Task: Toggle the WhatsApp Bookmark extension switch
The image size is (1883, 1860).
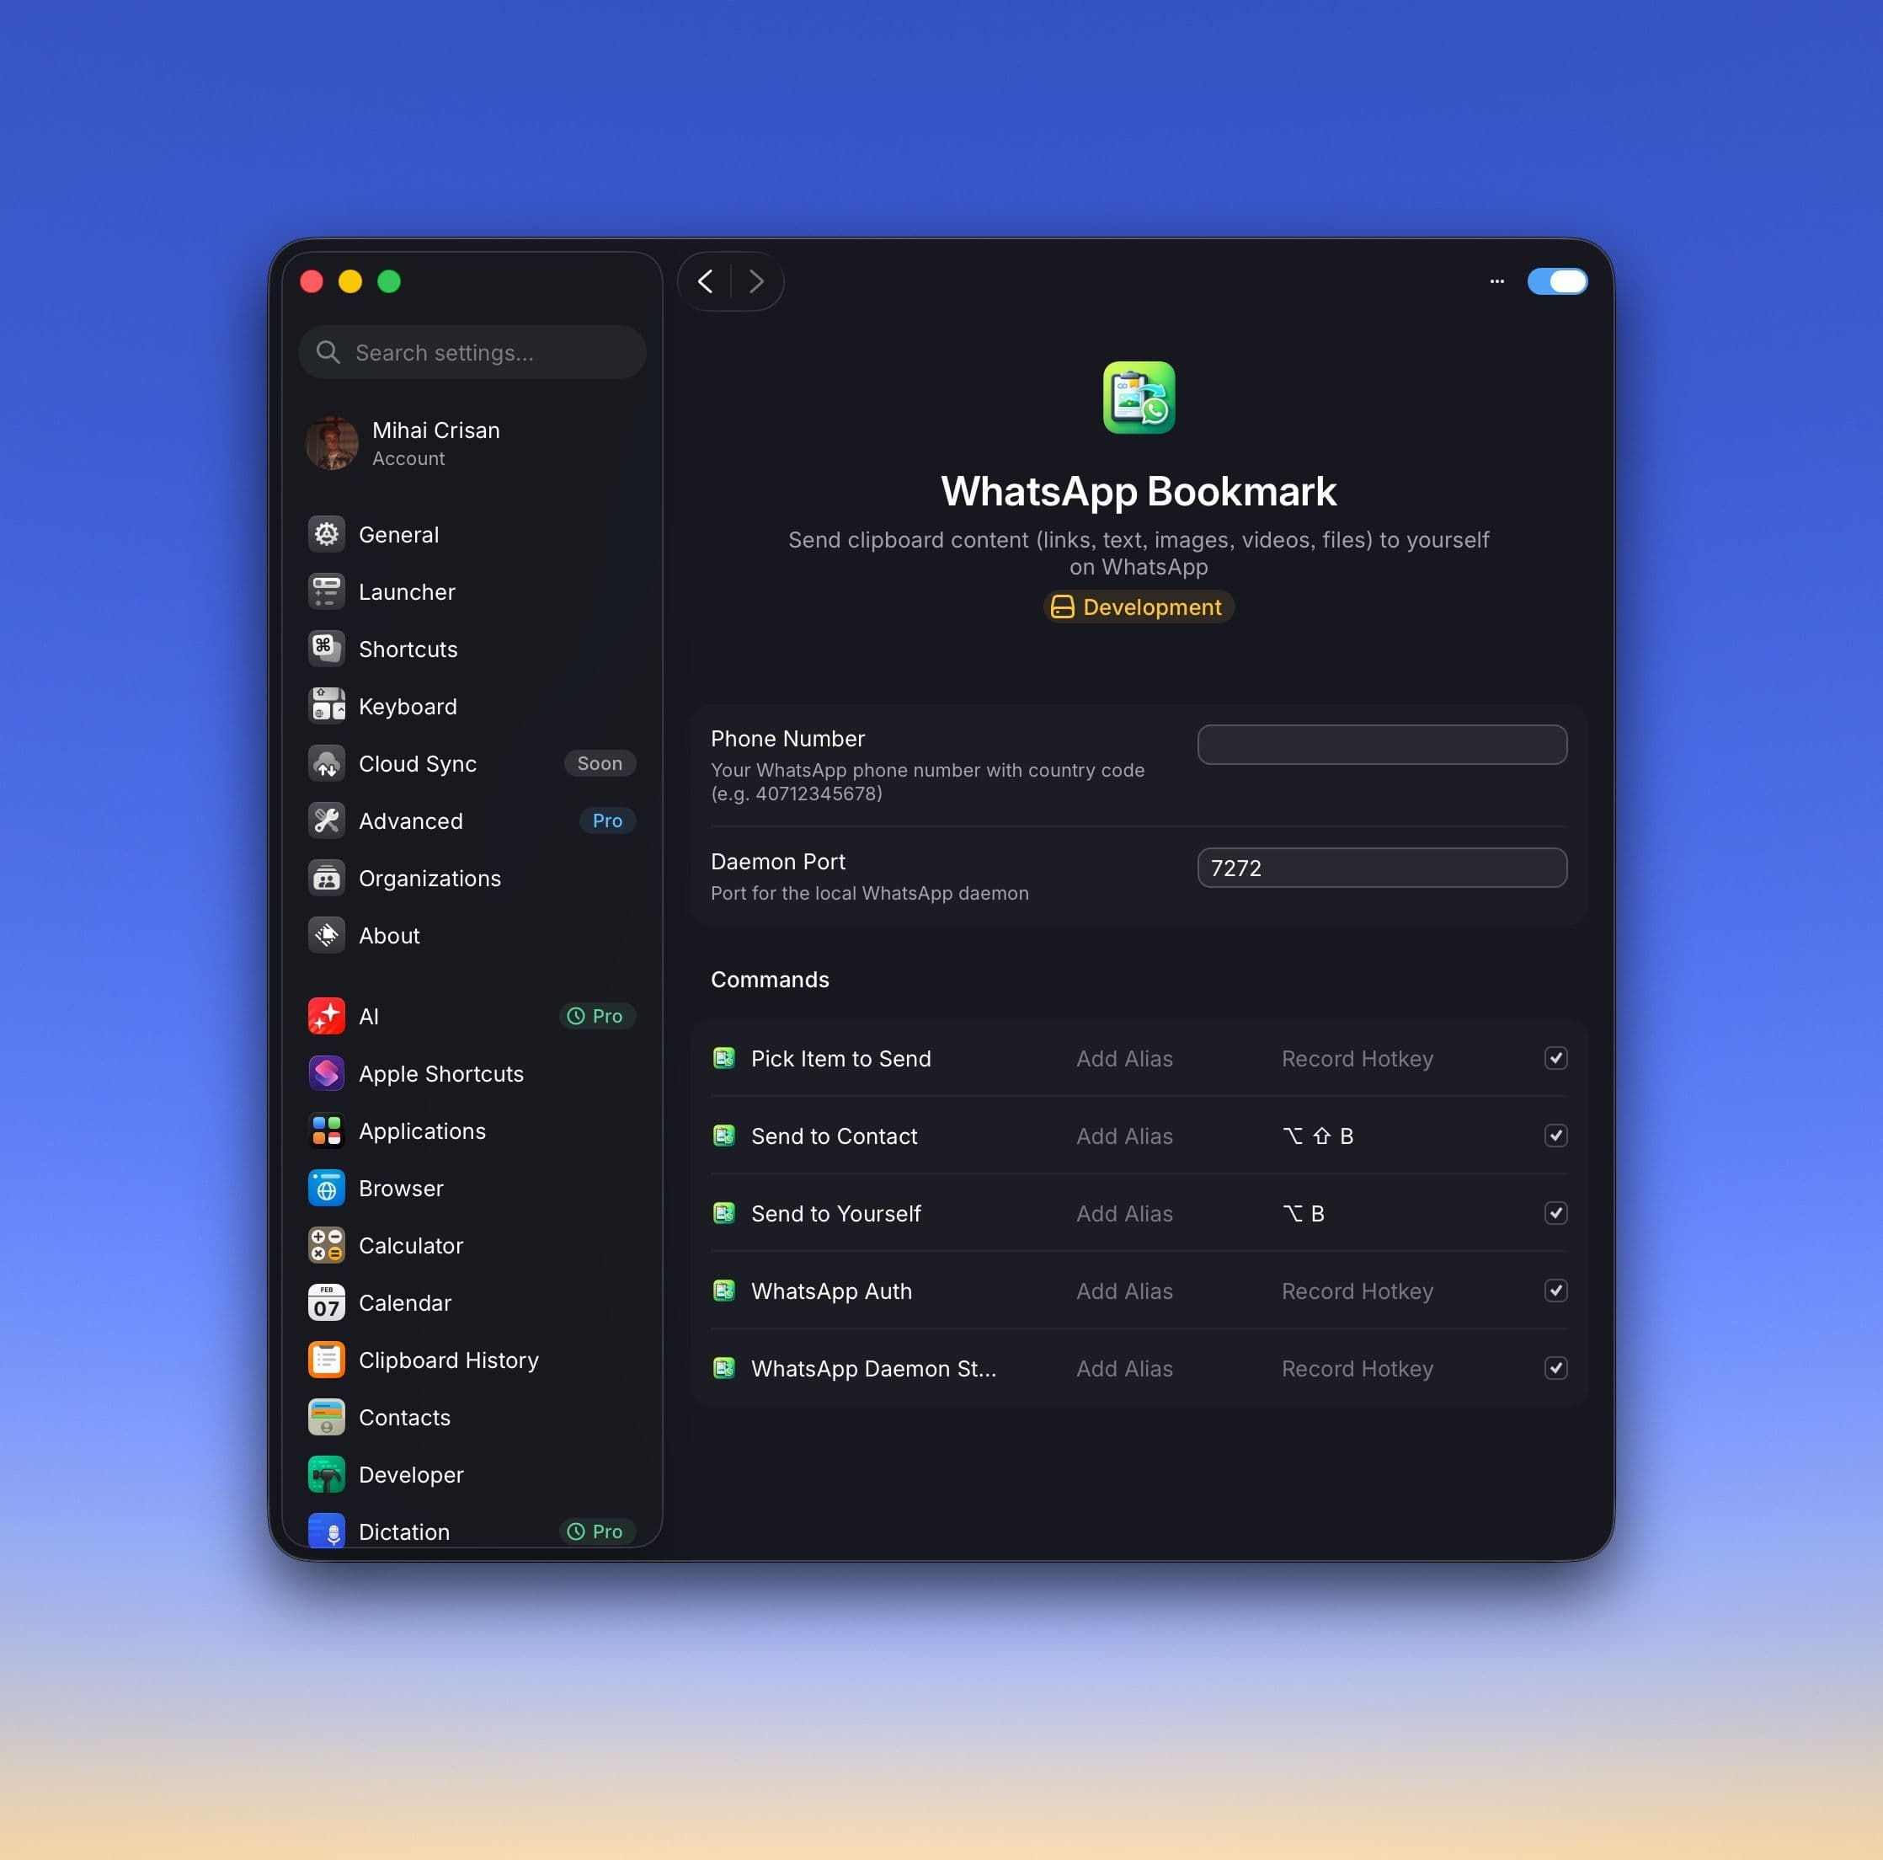Action: tap(1556, 281)
